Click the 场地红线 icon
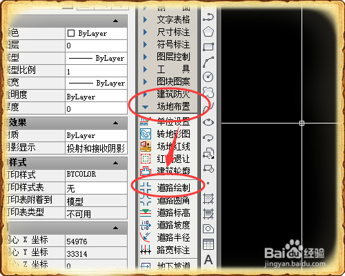 [x=146, y=146]
